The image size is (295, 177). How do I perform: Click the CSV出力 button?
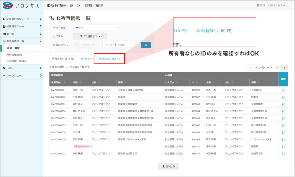[168, 167]
